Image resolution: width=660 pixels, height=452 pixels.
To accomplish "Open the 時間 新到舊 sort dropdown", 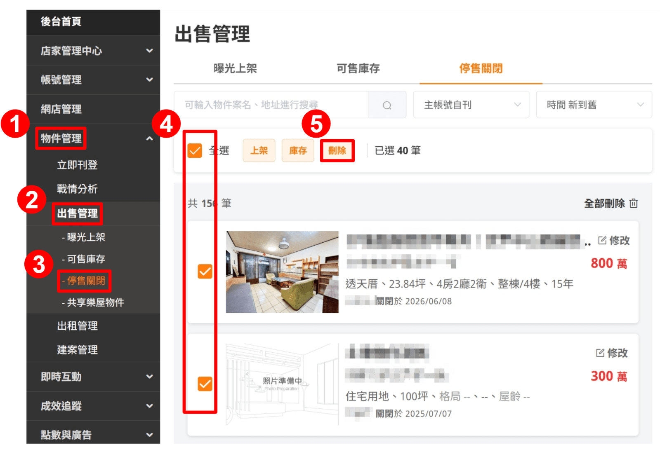I will point(594,105).
